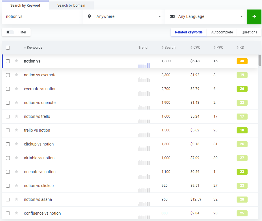Screen dimensions: 262x221
Task: Open the 'clickup vs notion' keyword
Action: tap(39, 144)
